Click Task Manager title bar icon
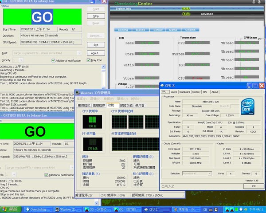The width and height of the screenshot is (266, 213). point(78,93)
